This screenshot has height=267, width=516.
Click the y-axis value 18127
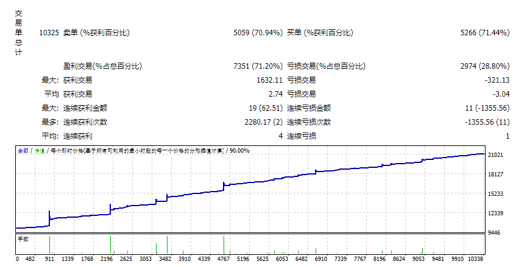(495, 175)
